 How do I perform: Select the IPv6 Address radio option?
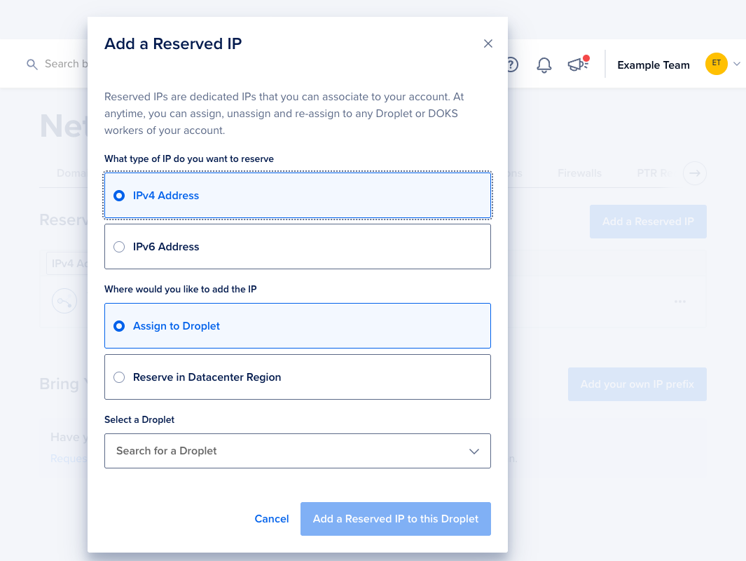point(298,247)
